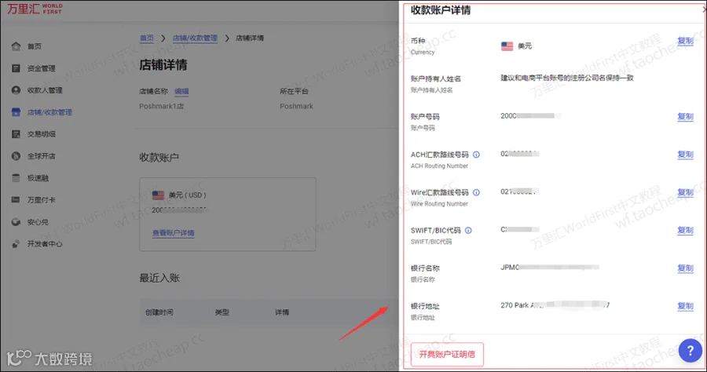
Task: Click 收款账户详情 panel title
Action: (x=441, y=10)
